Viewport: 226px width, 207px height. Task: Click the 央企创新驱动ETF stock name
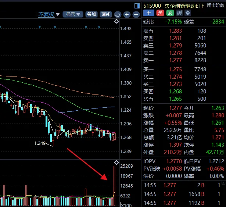pos(184,6)
